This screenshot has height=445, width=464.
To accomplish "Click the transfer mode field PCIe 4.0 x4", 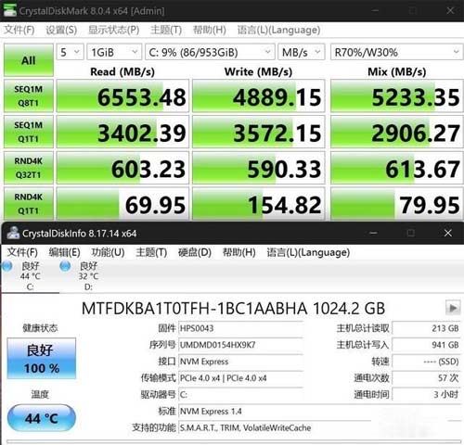I will tap(240, 378).
